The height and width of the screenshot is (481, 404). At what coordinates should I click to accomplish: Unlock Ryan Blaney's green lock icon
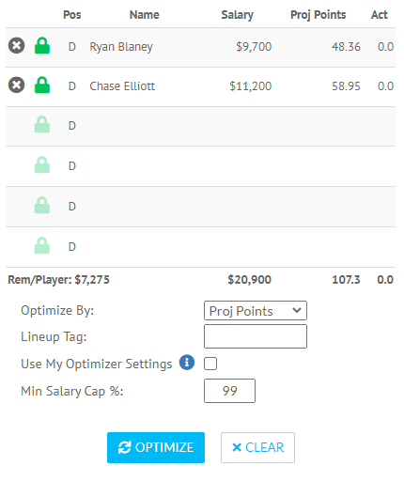(42, 46)
